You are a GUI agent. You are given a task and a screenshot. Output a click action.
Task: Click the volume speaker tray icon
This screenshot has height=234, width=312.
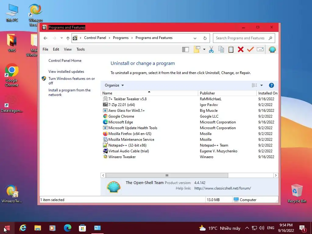coord(262,228)
